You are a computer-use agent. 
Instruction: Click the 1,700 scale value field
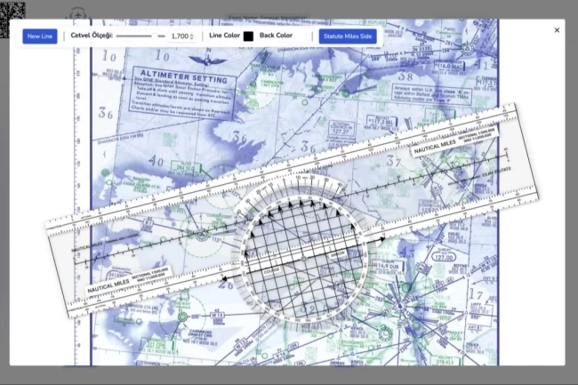pyautogui.click(x=179, y=36)
